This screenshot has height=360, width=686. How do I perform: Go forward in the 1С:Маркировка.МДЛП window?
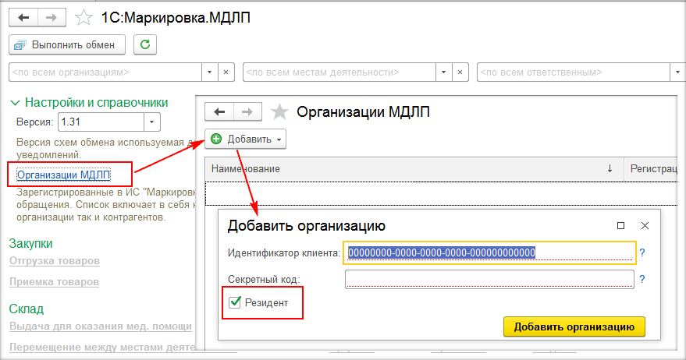pyautogui.click(x=52, y=17)
